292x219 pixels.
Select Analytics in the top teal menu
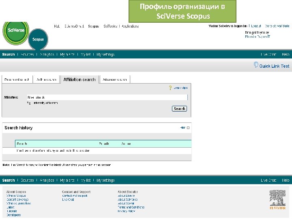(x=47, y=54)
